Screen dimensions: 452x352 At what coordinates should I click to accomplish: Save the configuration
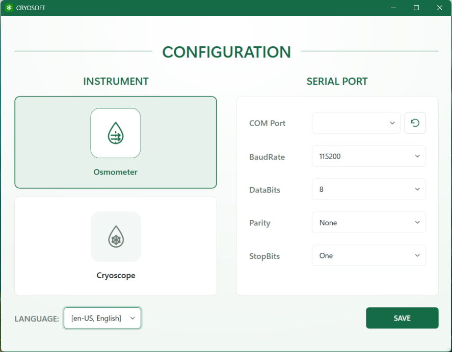coord(402,318)
